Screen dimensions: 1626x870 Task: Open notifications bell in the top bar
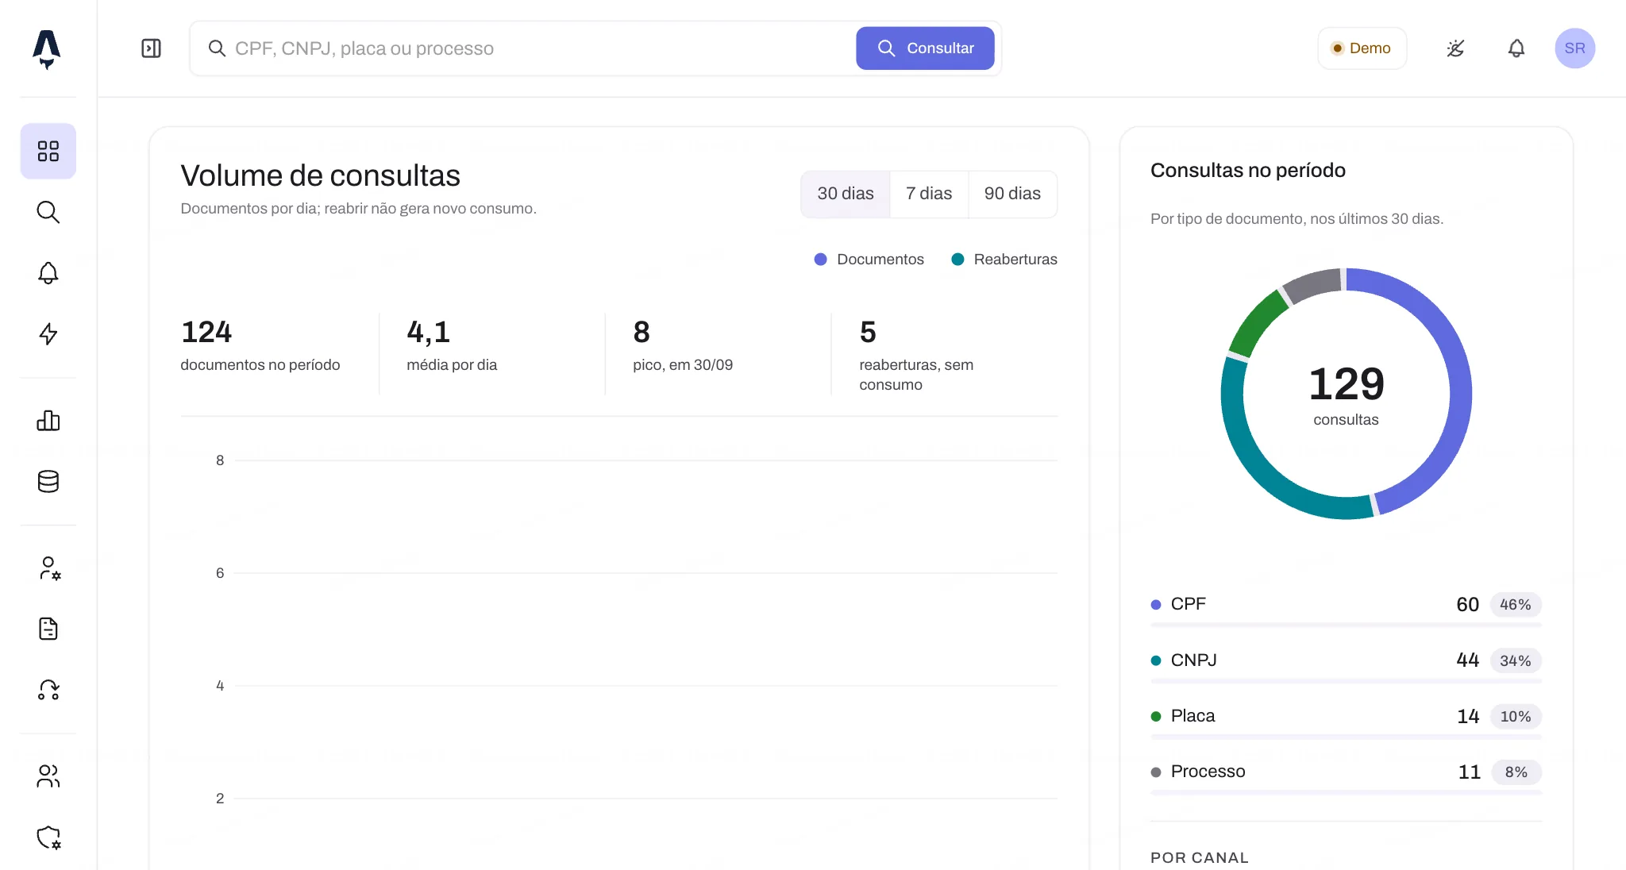click(x=1516, y=48)
